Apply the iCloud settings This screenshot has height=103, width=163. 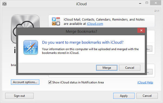coord(124,96)
